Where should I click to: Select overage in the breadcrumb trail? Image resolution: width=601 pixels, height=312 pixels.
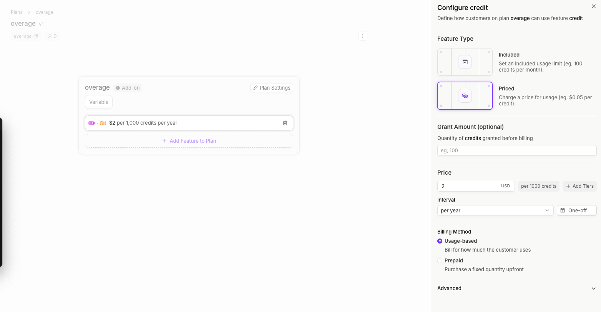click(x=44, y=12)
